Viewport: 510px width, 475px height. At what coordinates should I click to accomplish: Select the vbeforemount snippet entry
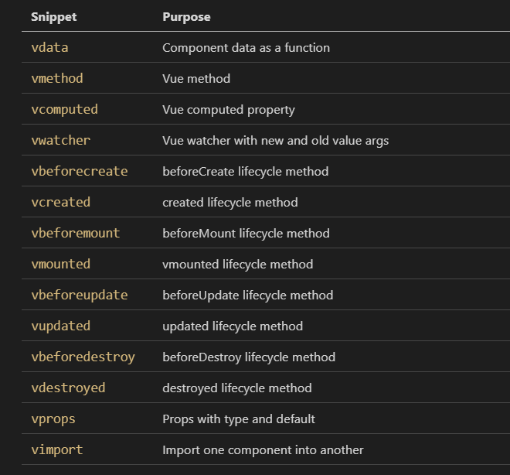click(x=76, y=233)
